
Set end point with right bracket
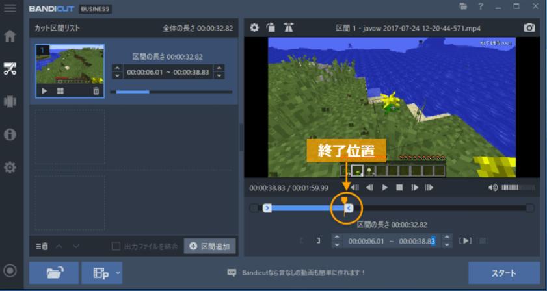318,240
